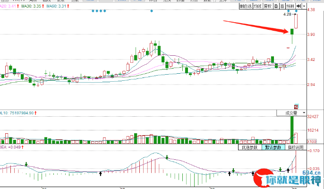This screenshot has width=324, height=189.
Task: Click the lone blue diamond marker above July peak
Action: tap(152, 11)
